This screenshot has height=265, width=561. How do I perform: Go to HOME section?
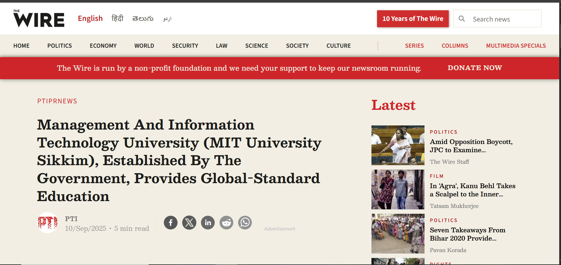[x=22, y=46]
